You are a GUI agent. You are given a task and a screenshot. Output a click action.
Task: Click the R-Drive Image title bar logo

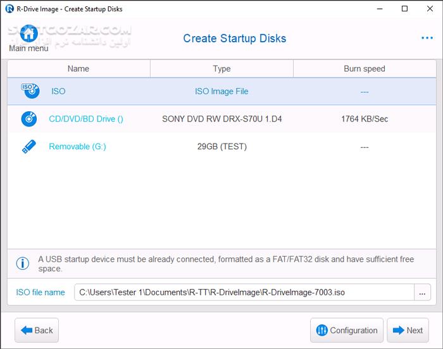[9, 9]
